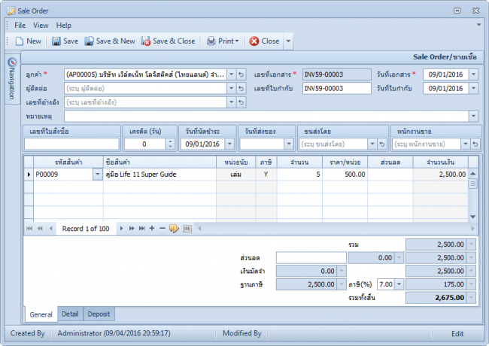The image size is (489, 346).
Task: Go to previous record navigator button
Action: point(50,229)
